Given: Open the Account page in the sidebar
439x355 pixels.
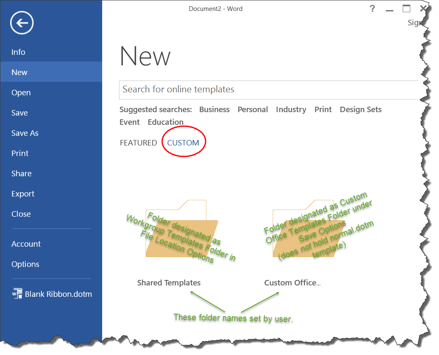Looking at the screenshot, I should (26, 244).
